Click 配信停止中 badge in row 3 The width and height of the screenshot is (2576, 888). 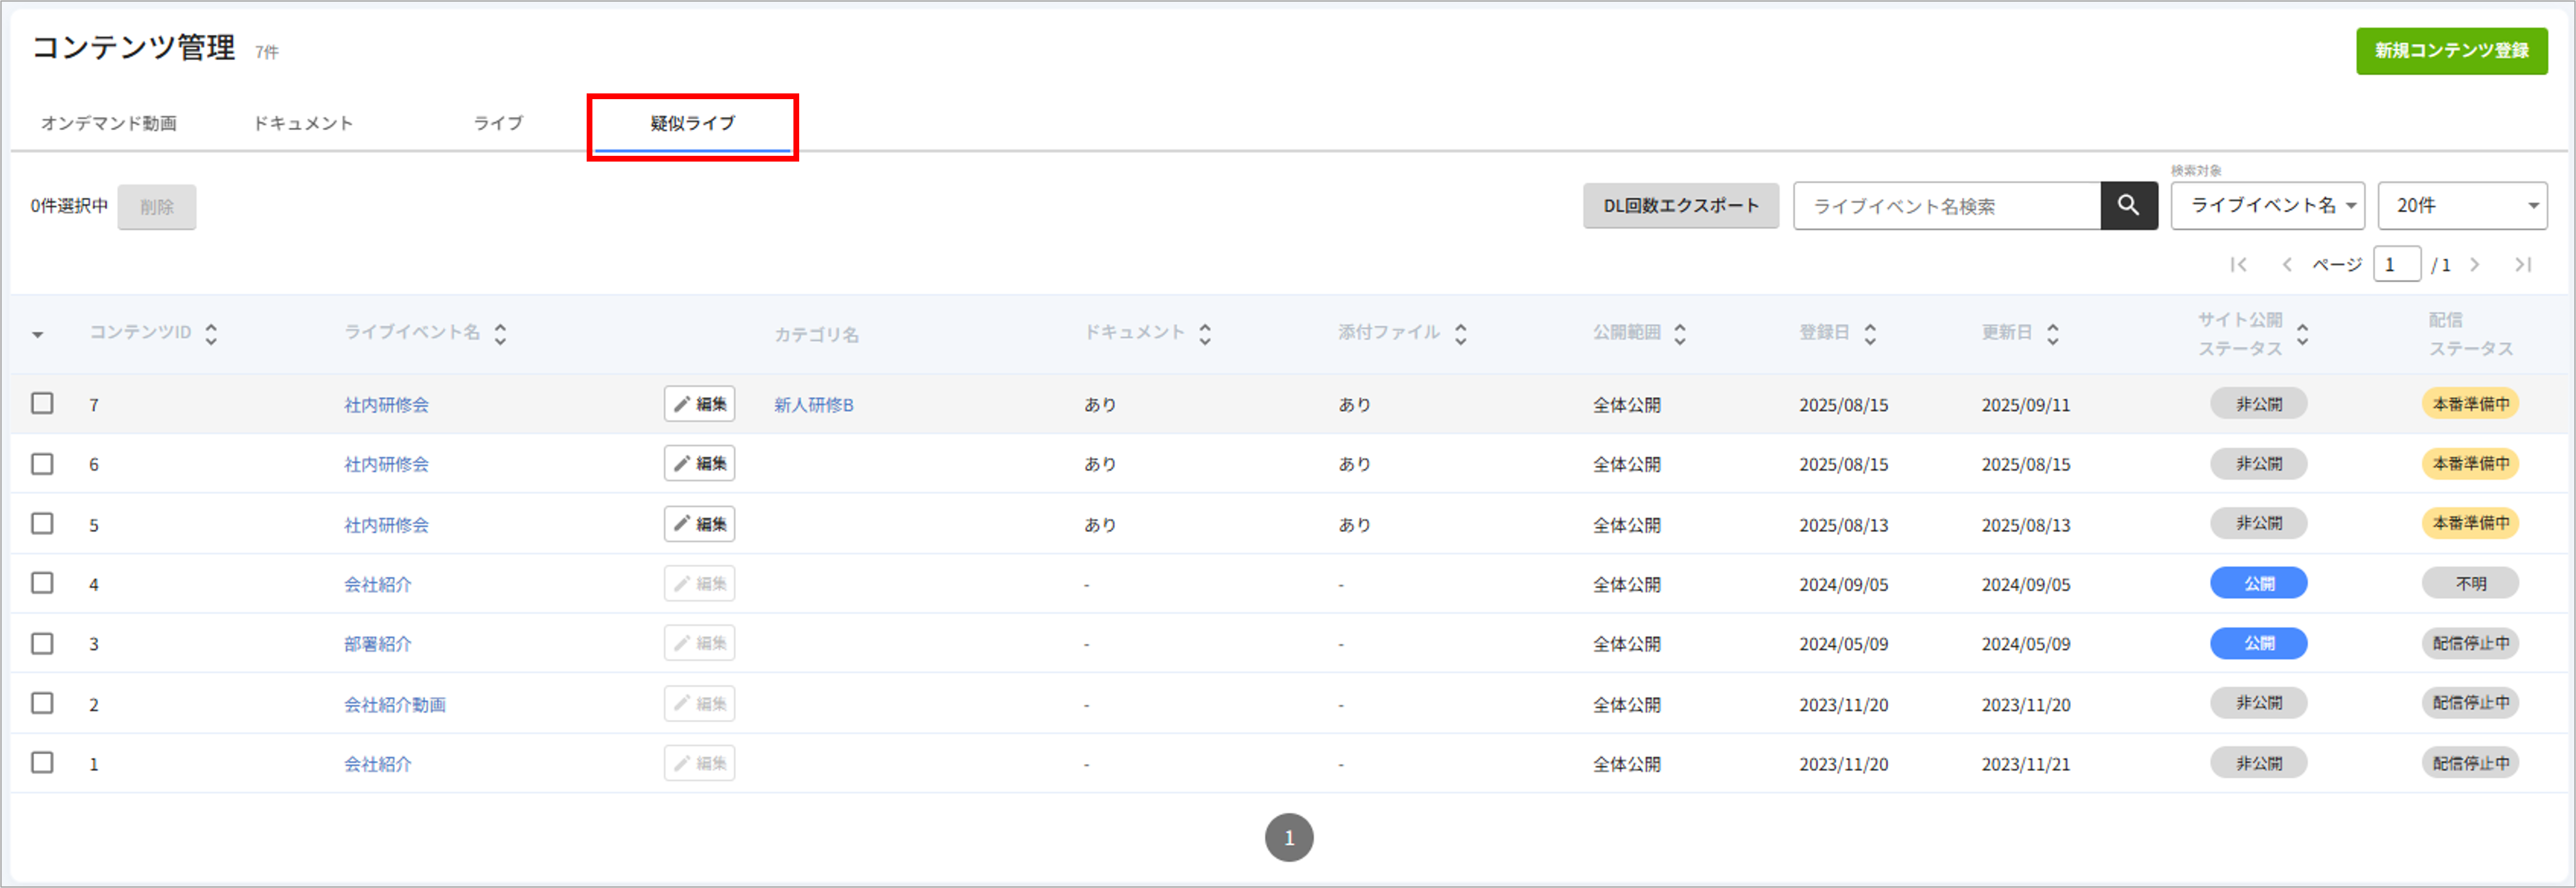pos(2470,644)
